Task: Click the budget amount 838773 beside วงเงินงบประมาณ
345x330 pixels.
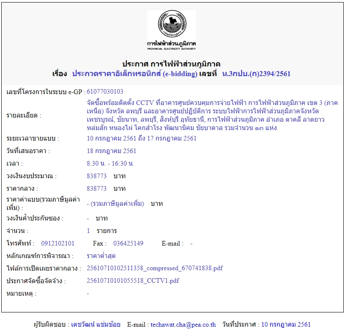Action: [97, 176]
